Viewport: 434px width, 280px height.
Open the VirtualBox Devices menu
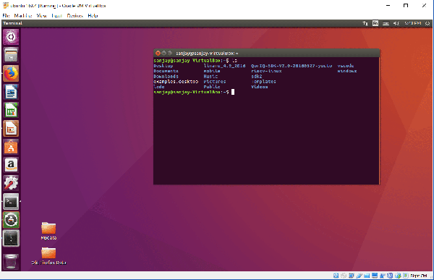pos(75,15)
